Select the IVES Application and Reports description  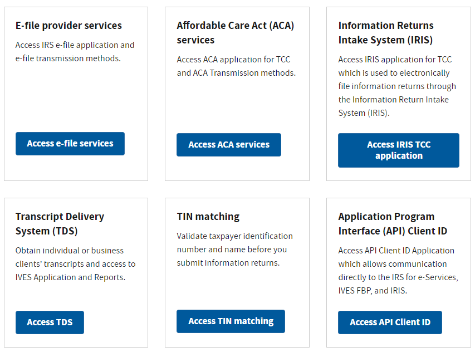pyautogui.click(x=75, y=264)
